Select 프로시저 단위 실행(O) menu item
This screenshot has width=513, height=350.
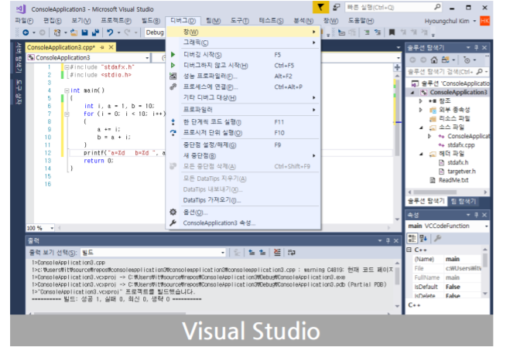[x=243, y=133]
